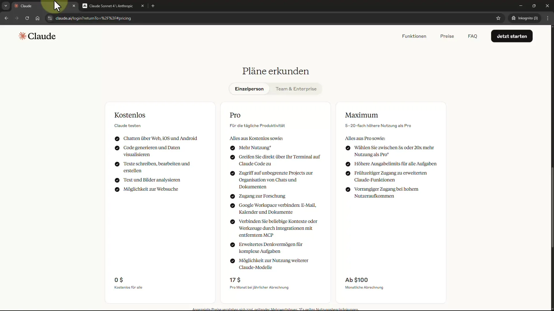
Task: Open the tab search dropdown arrow
Action: 5,6
